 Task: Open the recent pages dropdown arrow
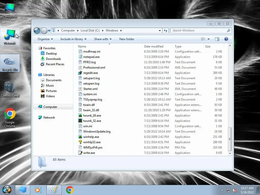click(x=49, y=30)
